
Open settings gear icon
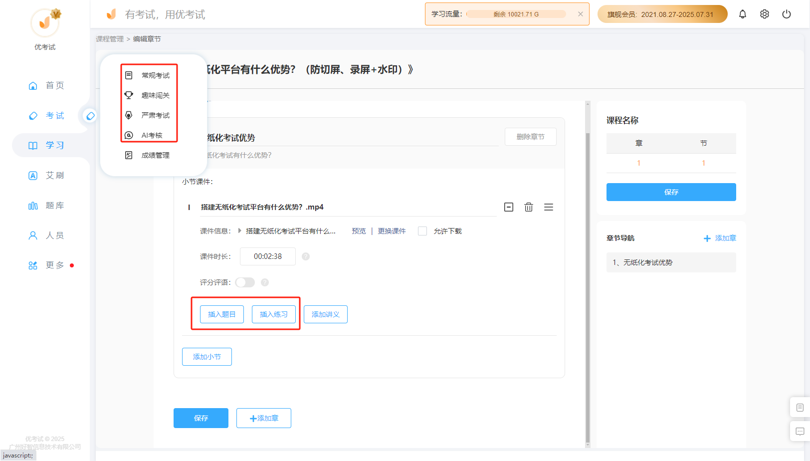pyautogui.click(x=765, y=14)
